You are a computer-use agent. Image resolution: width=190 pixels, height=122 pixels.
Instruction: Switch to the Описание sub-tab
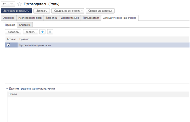pos(25,25)
